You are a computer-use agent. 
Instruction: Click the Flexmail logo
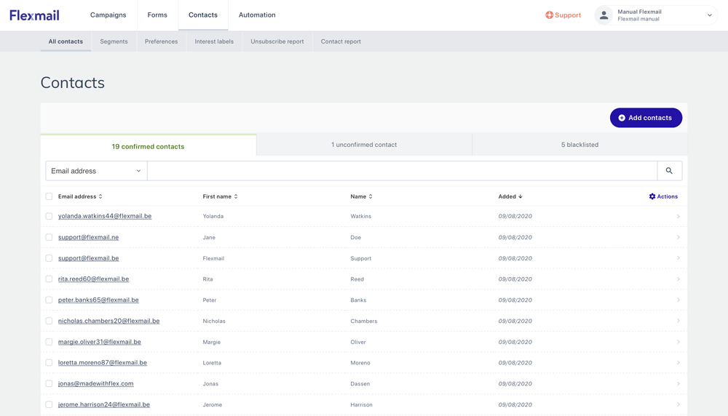[34, 15]
